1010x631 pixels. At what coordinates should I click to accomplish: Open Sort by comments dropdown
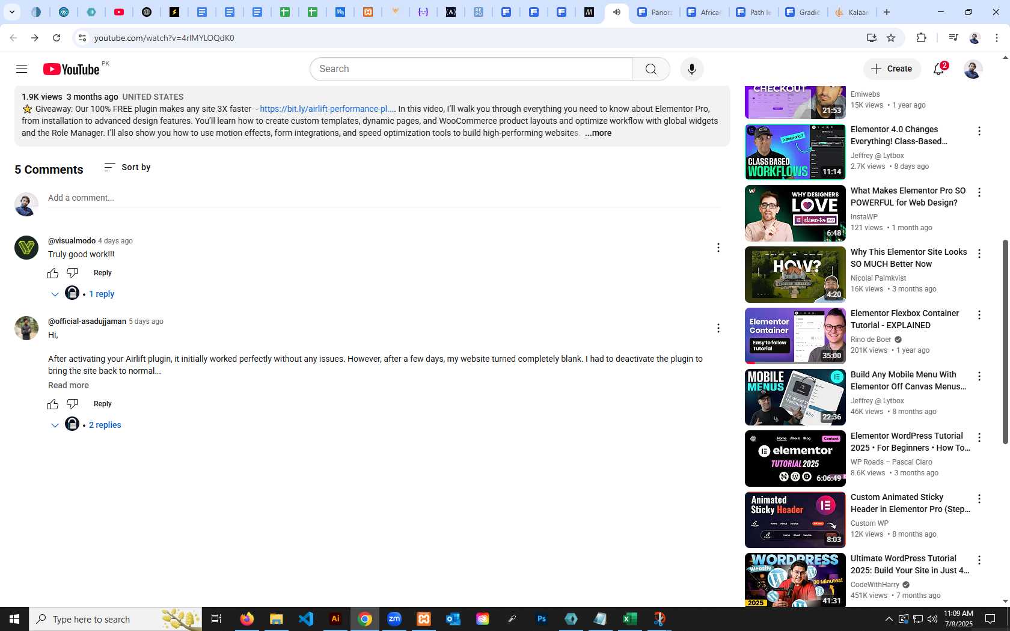[x=127, y=167]
